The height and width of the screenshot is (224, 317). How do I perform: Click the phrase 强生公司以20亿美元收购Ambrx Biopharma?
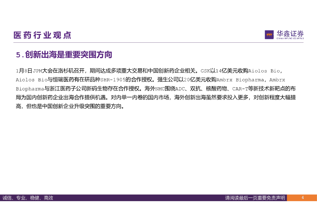pos(211,80)
